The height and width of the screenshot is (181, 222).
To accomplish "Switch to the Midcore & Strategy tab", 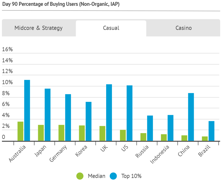I will pos(39,28).
